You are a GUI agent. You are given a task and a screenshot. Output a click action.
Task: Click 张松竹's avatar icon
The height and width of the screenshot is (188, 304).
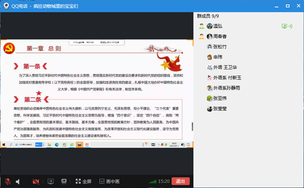click(x=210, y=47)
